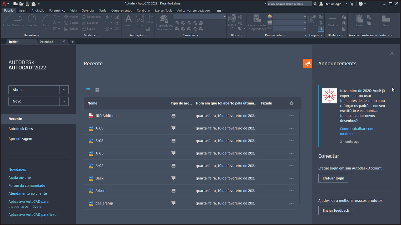Expand the Modificar panel
Screen dimensions: 401x225
click(92, 35)
